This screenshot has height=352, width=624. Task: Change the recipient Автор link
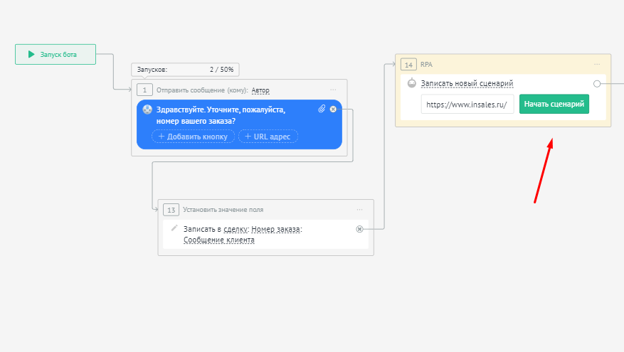(x=260, y=90)
